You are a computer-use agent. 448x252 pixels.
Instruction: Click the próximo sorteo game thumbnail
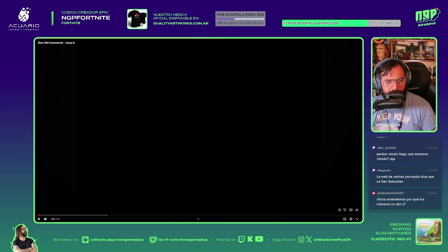(429, 232)
